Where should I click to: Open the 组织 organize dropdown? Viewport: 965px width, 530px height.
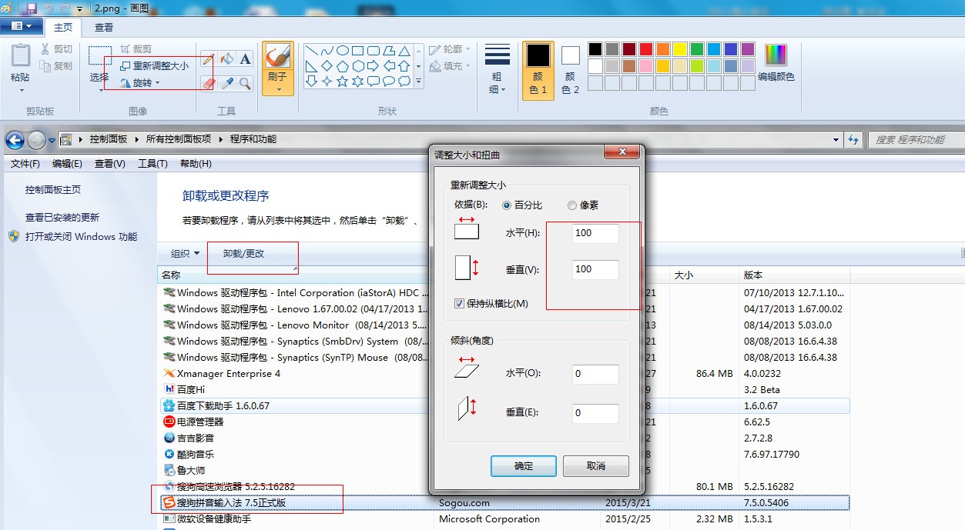coord(186,253)
